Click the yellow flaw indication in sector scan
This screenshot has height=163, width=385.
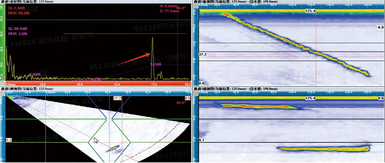pyautogui.click(x=114, y=148)
